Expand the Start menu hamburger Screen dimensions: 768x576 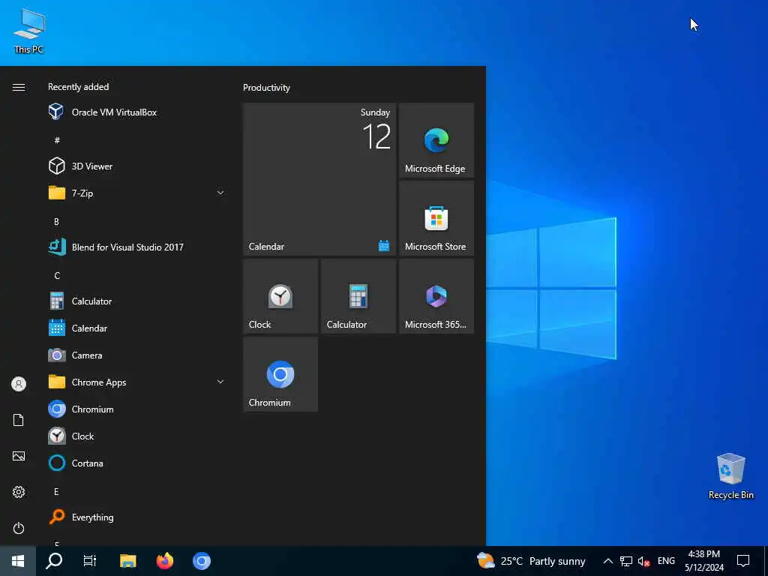click(x=19, y=87)
